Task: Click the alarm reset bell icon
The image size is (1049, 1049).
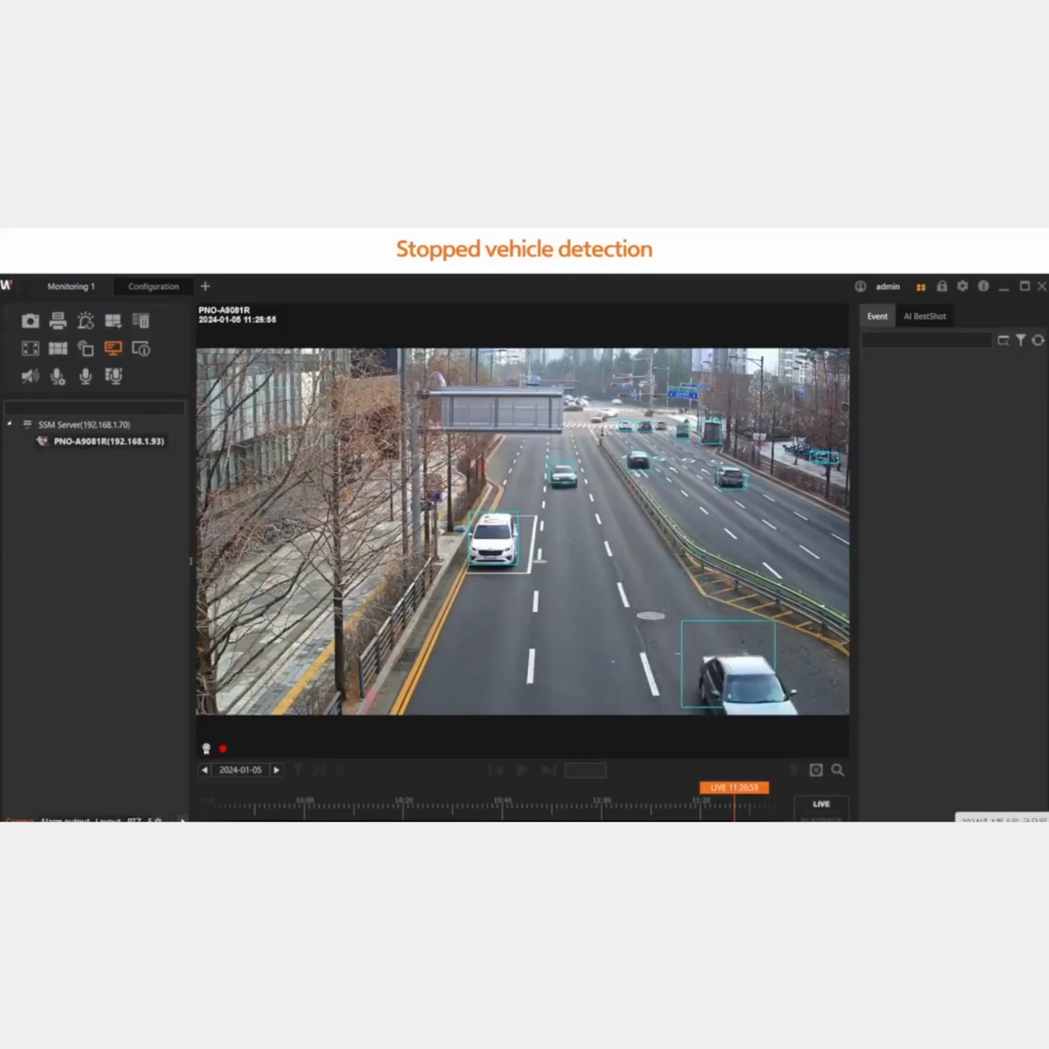Action: click(x=86, y=321)
